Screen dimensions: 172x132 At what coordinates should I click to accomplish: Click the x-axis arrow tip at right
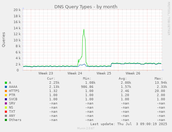163,70
